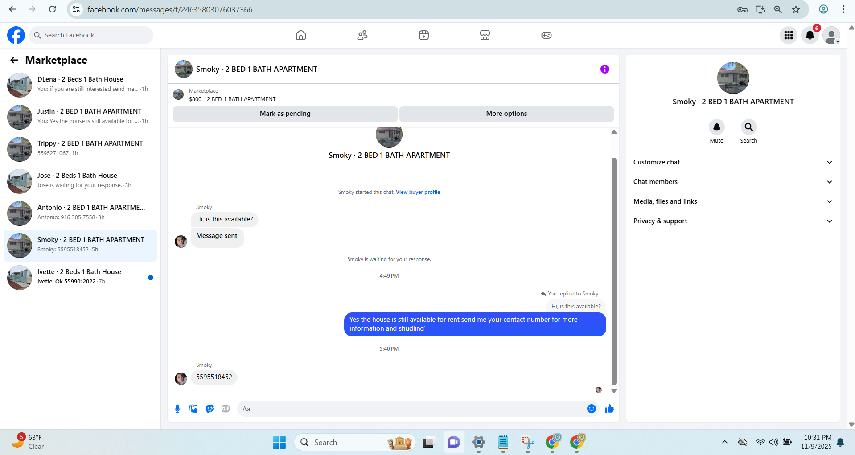Screen dimensions: 855x455
Task: Search in conversation using the magnifier icon
Action: [x=748, y=127]
